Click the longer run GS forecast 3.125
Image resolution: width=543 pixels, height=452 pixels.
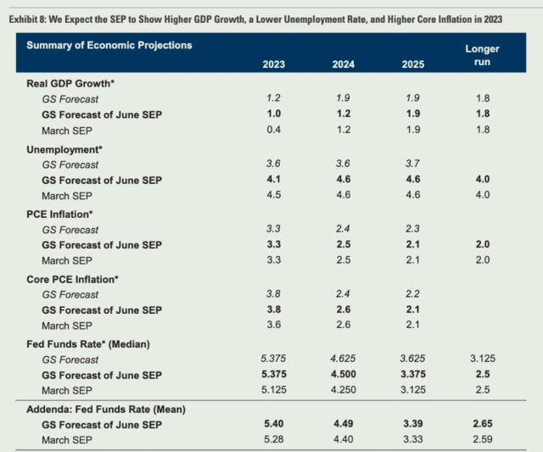(483, 359)
